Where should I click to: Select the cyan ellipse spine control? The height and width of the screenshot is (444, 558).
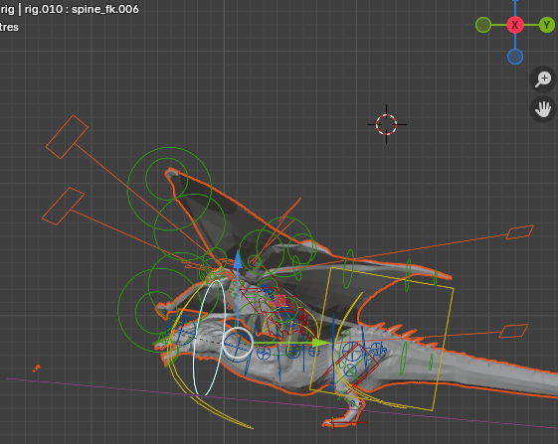210,338
